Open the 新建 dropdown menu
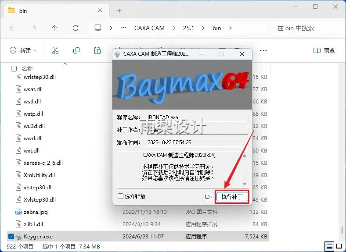 point(23,50)
